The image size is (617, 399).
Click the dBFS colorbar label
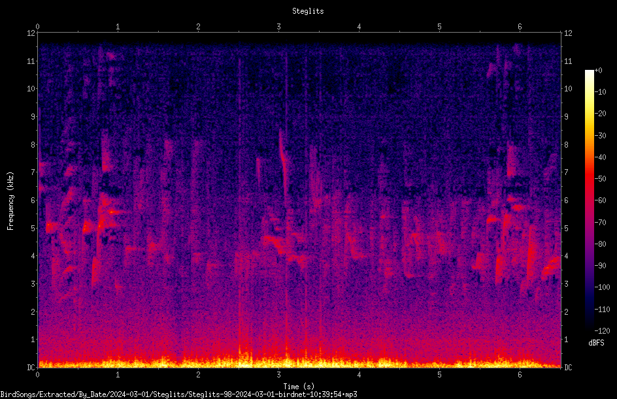click(596, 343)
